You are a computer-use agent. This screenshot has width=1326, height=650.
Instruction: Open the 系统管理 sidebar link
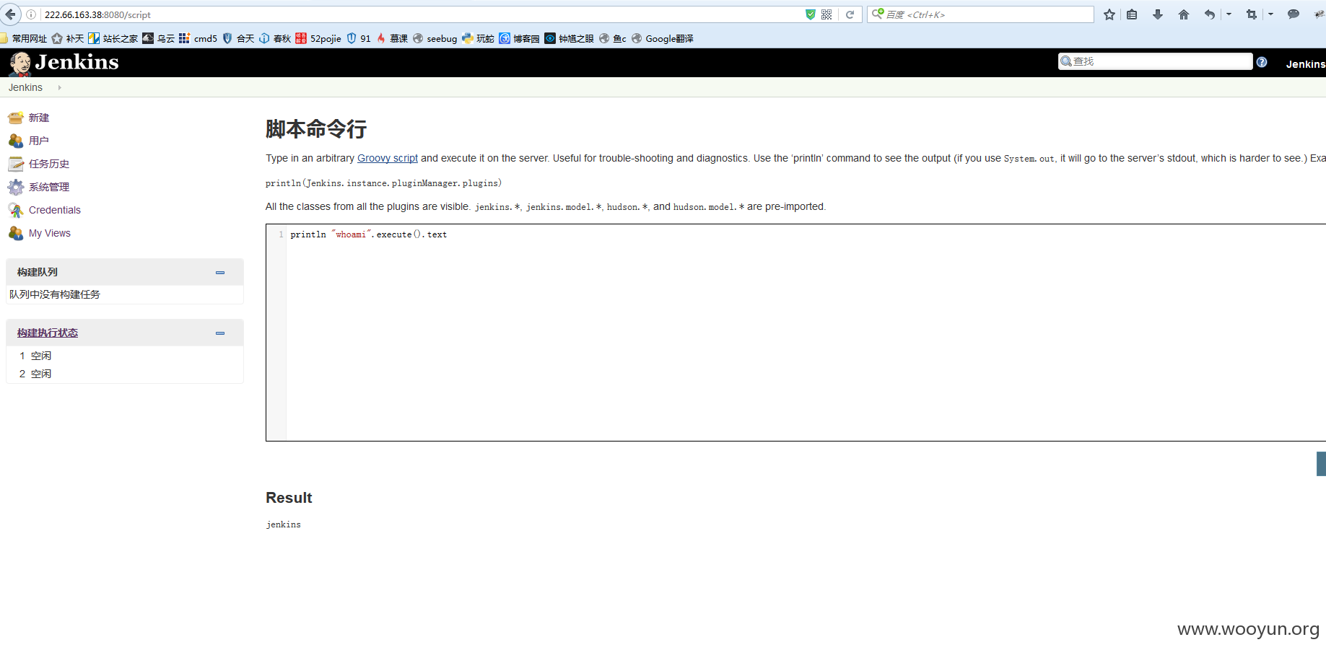(x=49, y=187)
